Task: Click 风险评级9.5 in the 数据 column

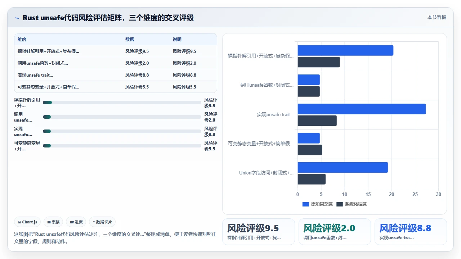Action: 137,51
